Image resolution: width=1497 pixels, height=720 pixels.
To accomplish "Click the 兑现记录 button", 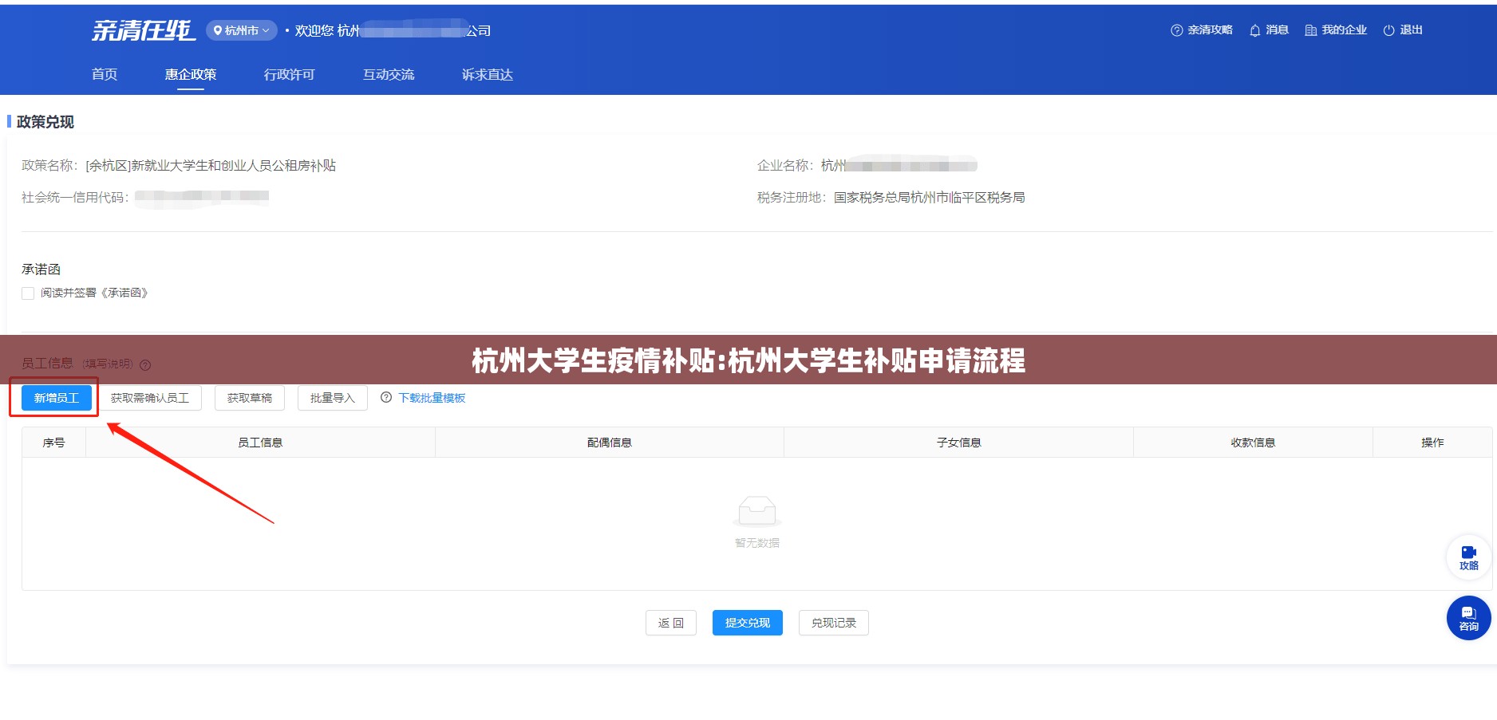I will (x=833, y=623).
